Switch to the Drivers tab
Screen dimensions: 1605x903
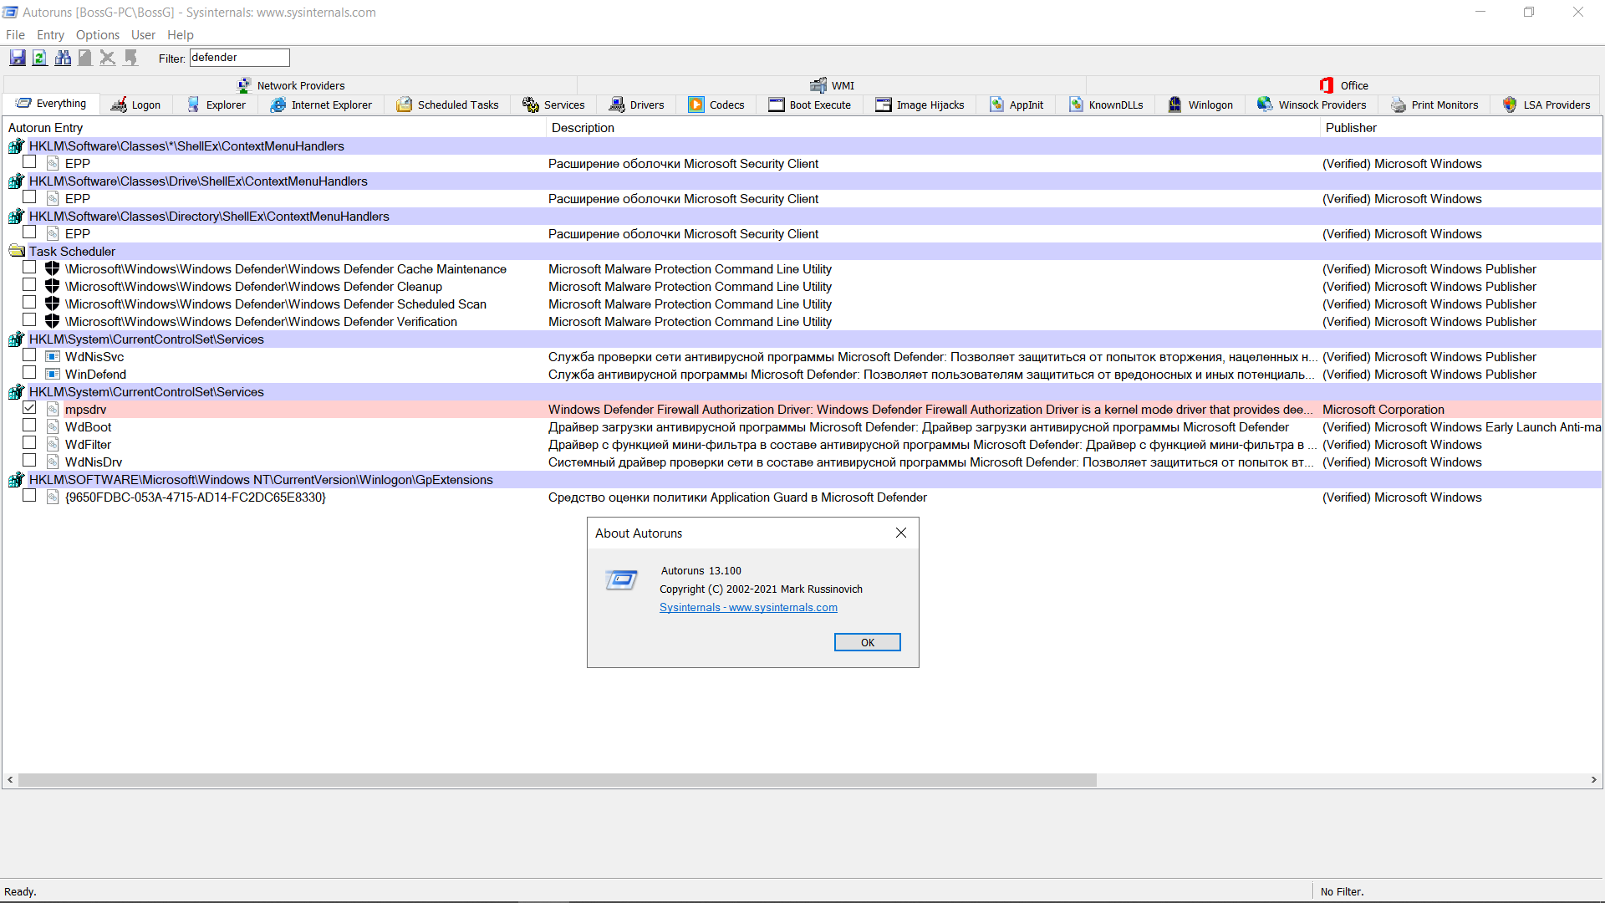click(637, 105)
